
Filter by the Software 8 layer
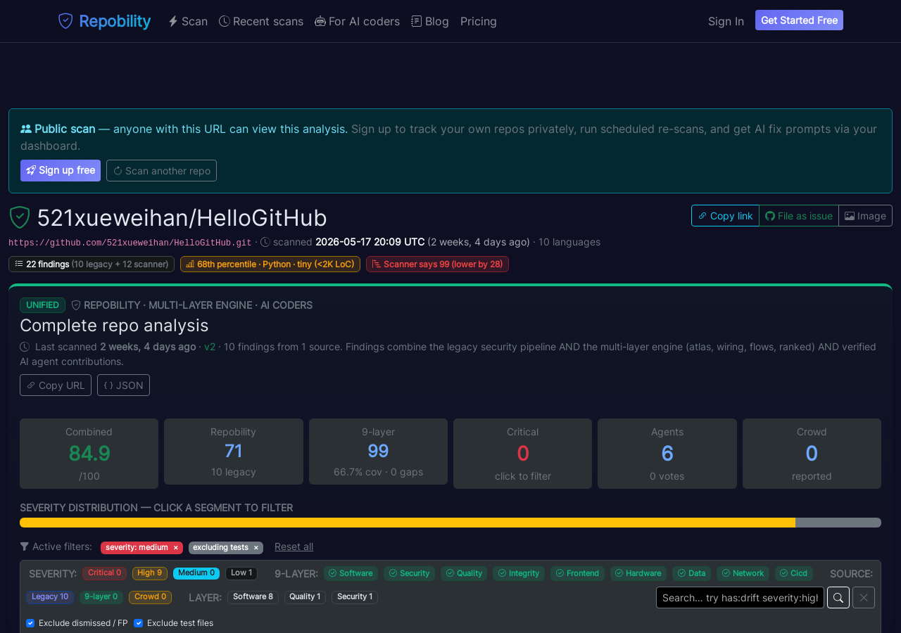point(253,597)
